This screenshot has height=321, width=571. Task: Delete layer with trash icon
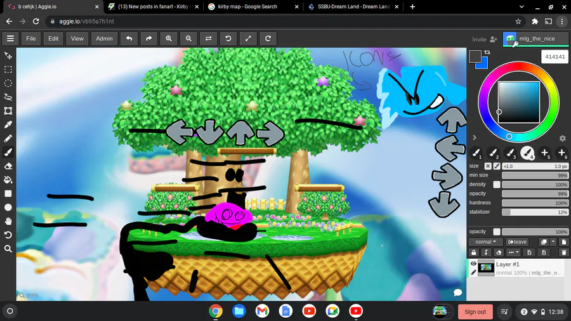click(x=564, y=252)
